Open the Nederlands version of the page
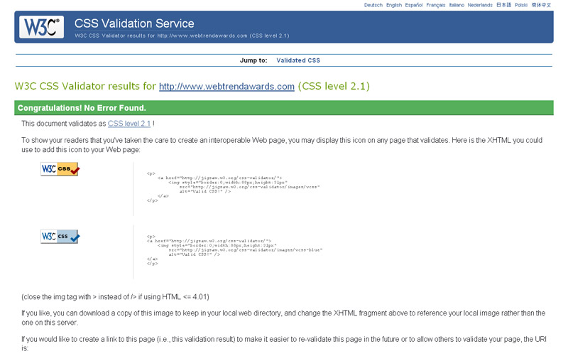The image size is (568, 361). click(480, 5)
